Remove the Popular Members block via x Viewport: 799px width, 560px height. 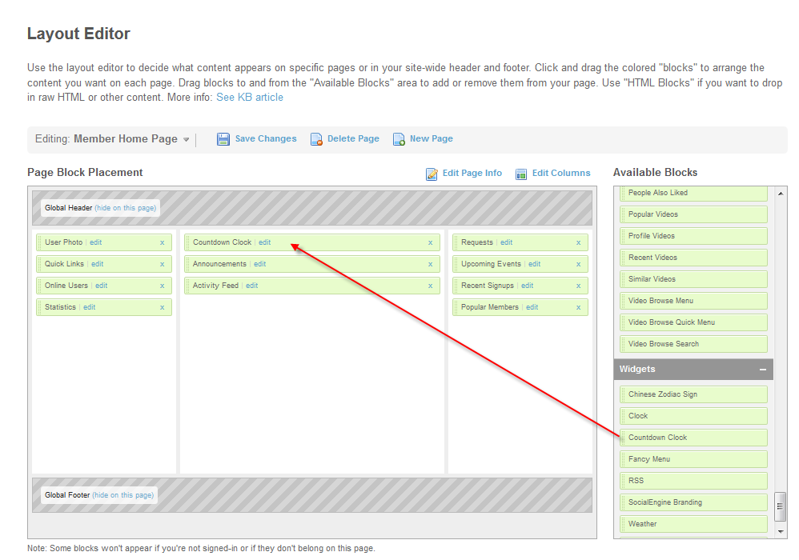click(x=578, y=307)
